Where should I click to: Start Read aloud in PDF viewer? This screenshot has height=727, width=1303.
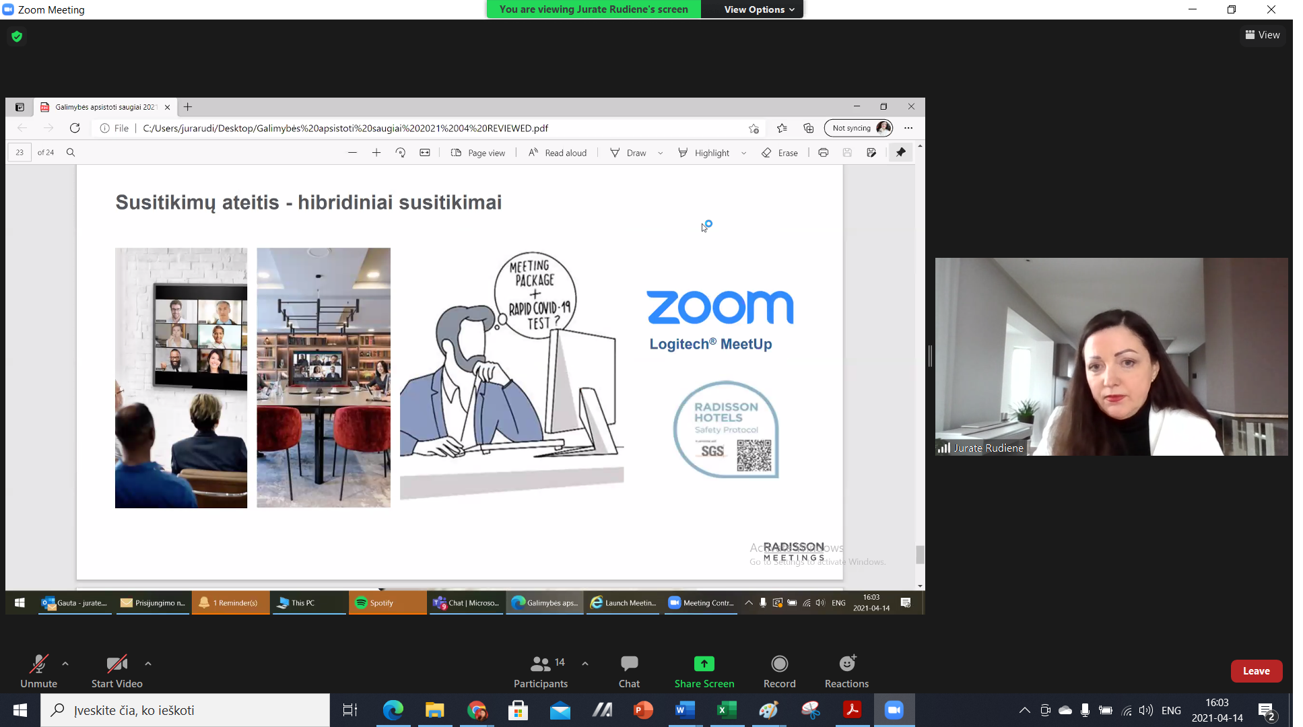coord(558,153)
